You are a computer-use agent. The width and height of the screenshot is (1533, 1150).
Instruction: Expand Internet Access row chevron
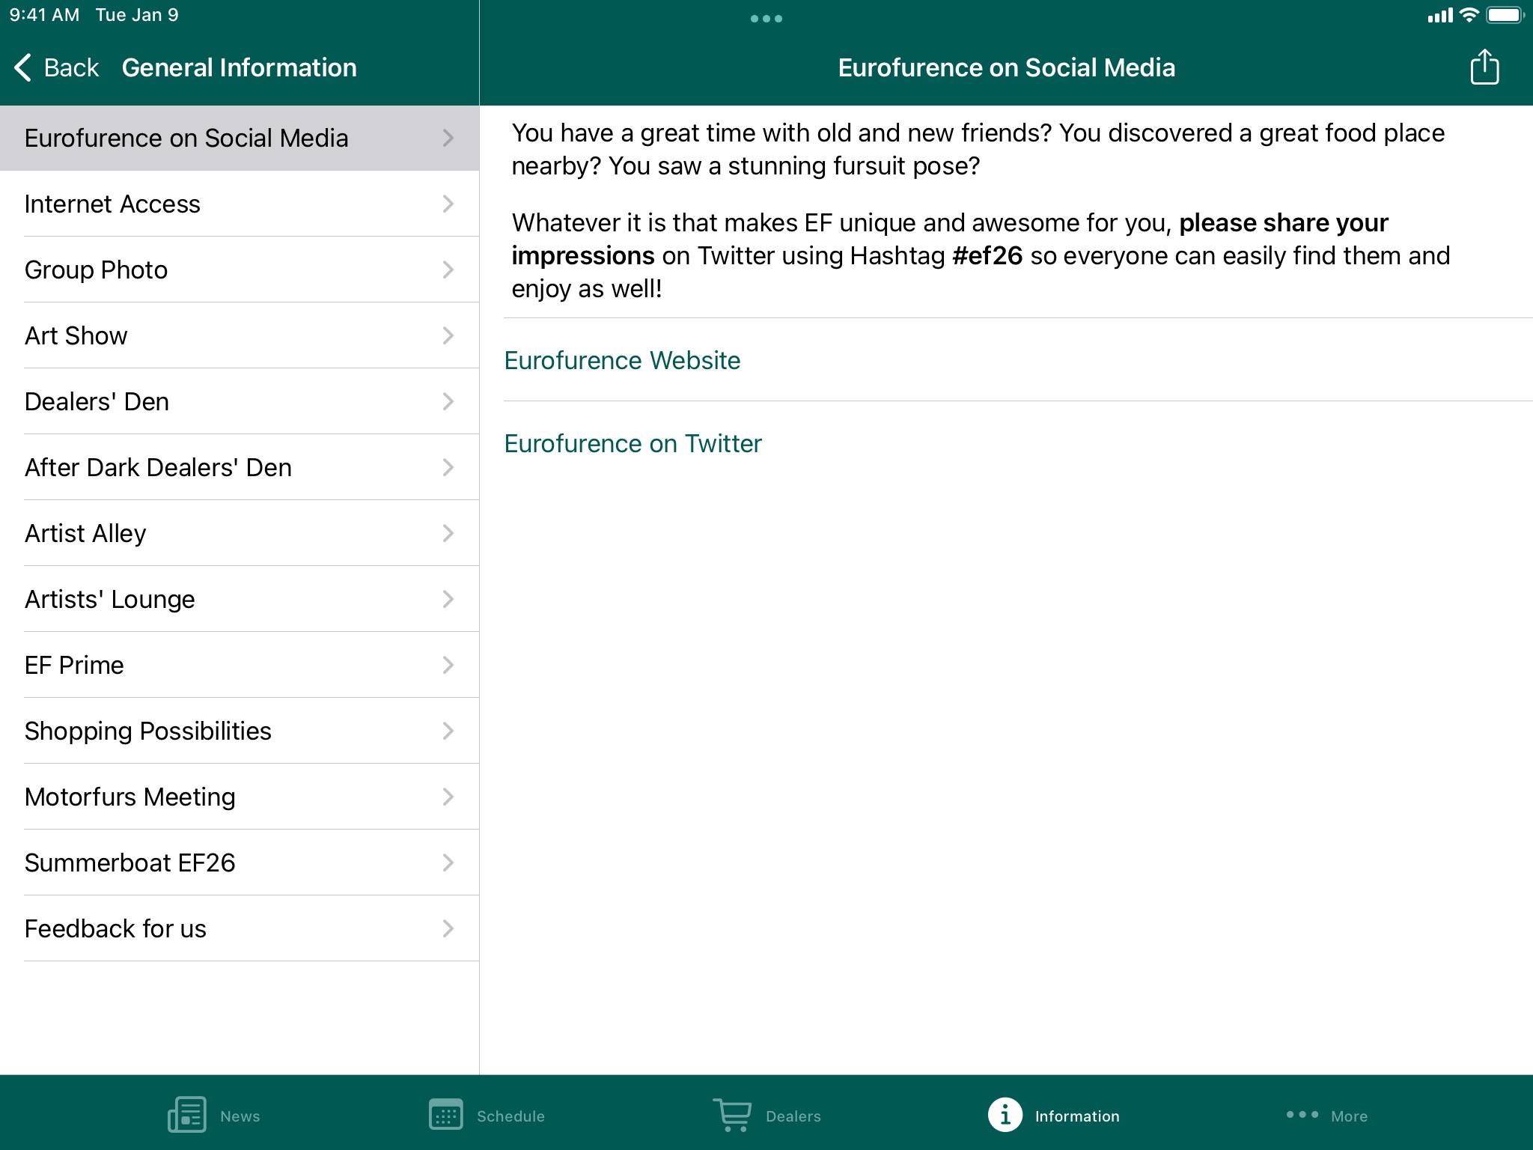(448, 204)
